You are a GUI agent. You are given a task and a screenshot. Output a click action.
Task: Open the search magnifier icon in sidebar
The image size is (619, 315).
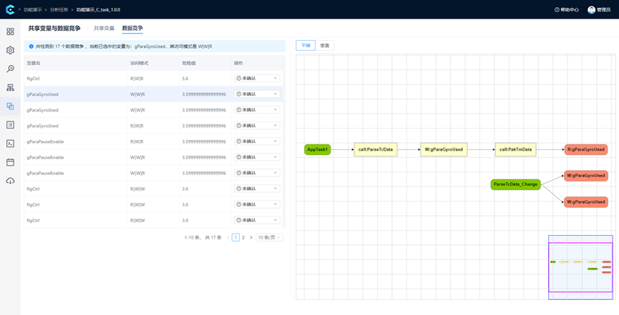coord(10,69)
